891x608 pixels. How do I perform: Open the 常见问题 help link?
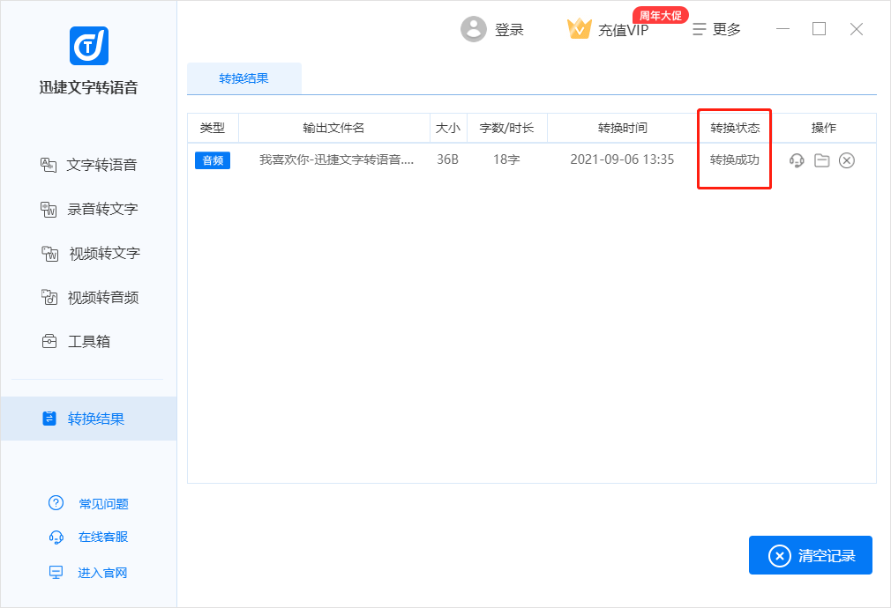click(102, 504)
